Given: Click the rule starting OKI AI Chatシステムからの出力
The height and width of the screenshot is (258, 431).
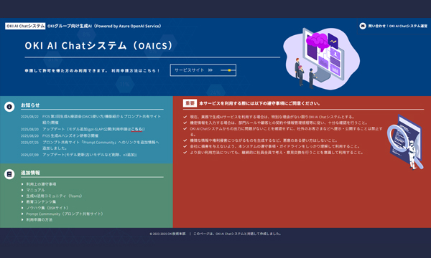Looking at the screenshot, I should pyautogui.click(x=286, y=132).
